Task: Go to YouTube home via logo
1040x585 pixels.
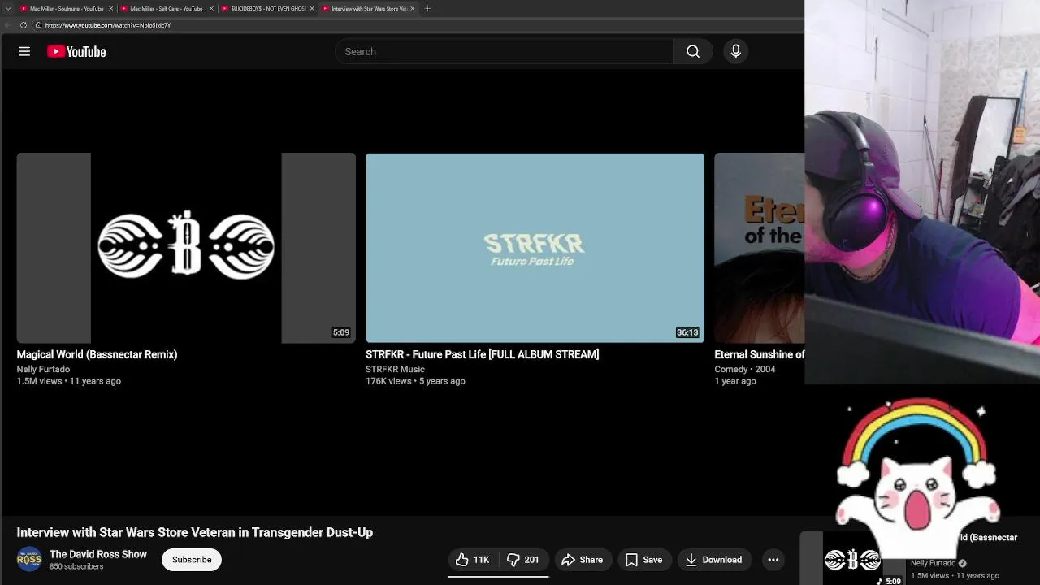Action: (x=76, y=51)
